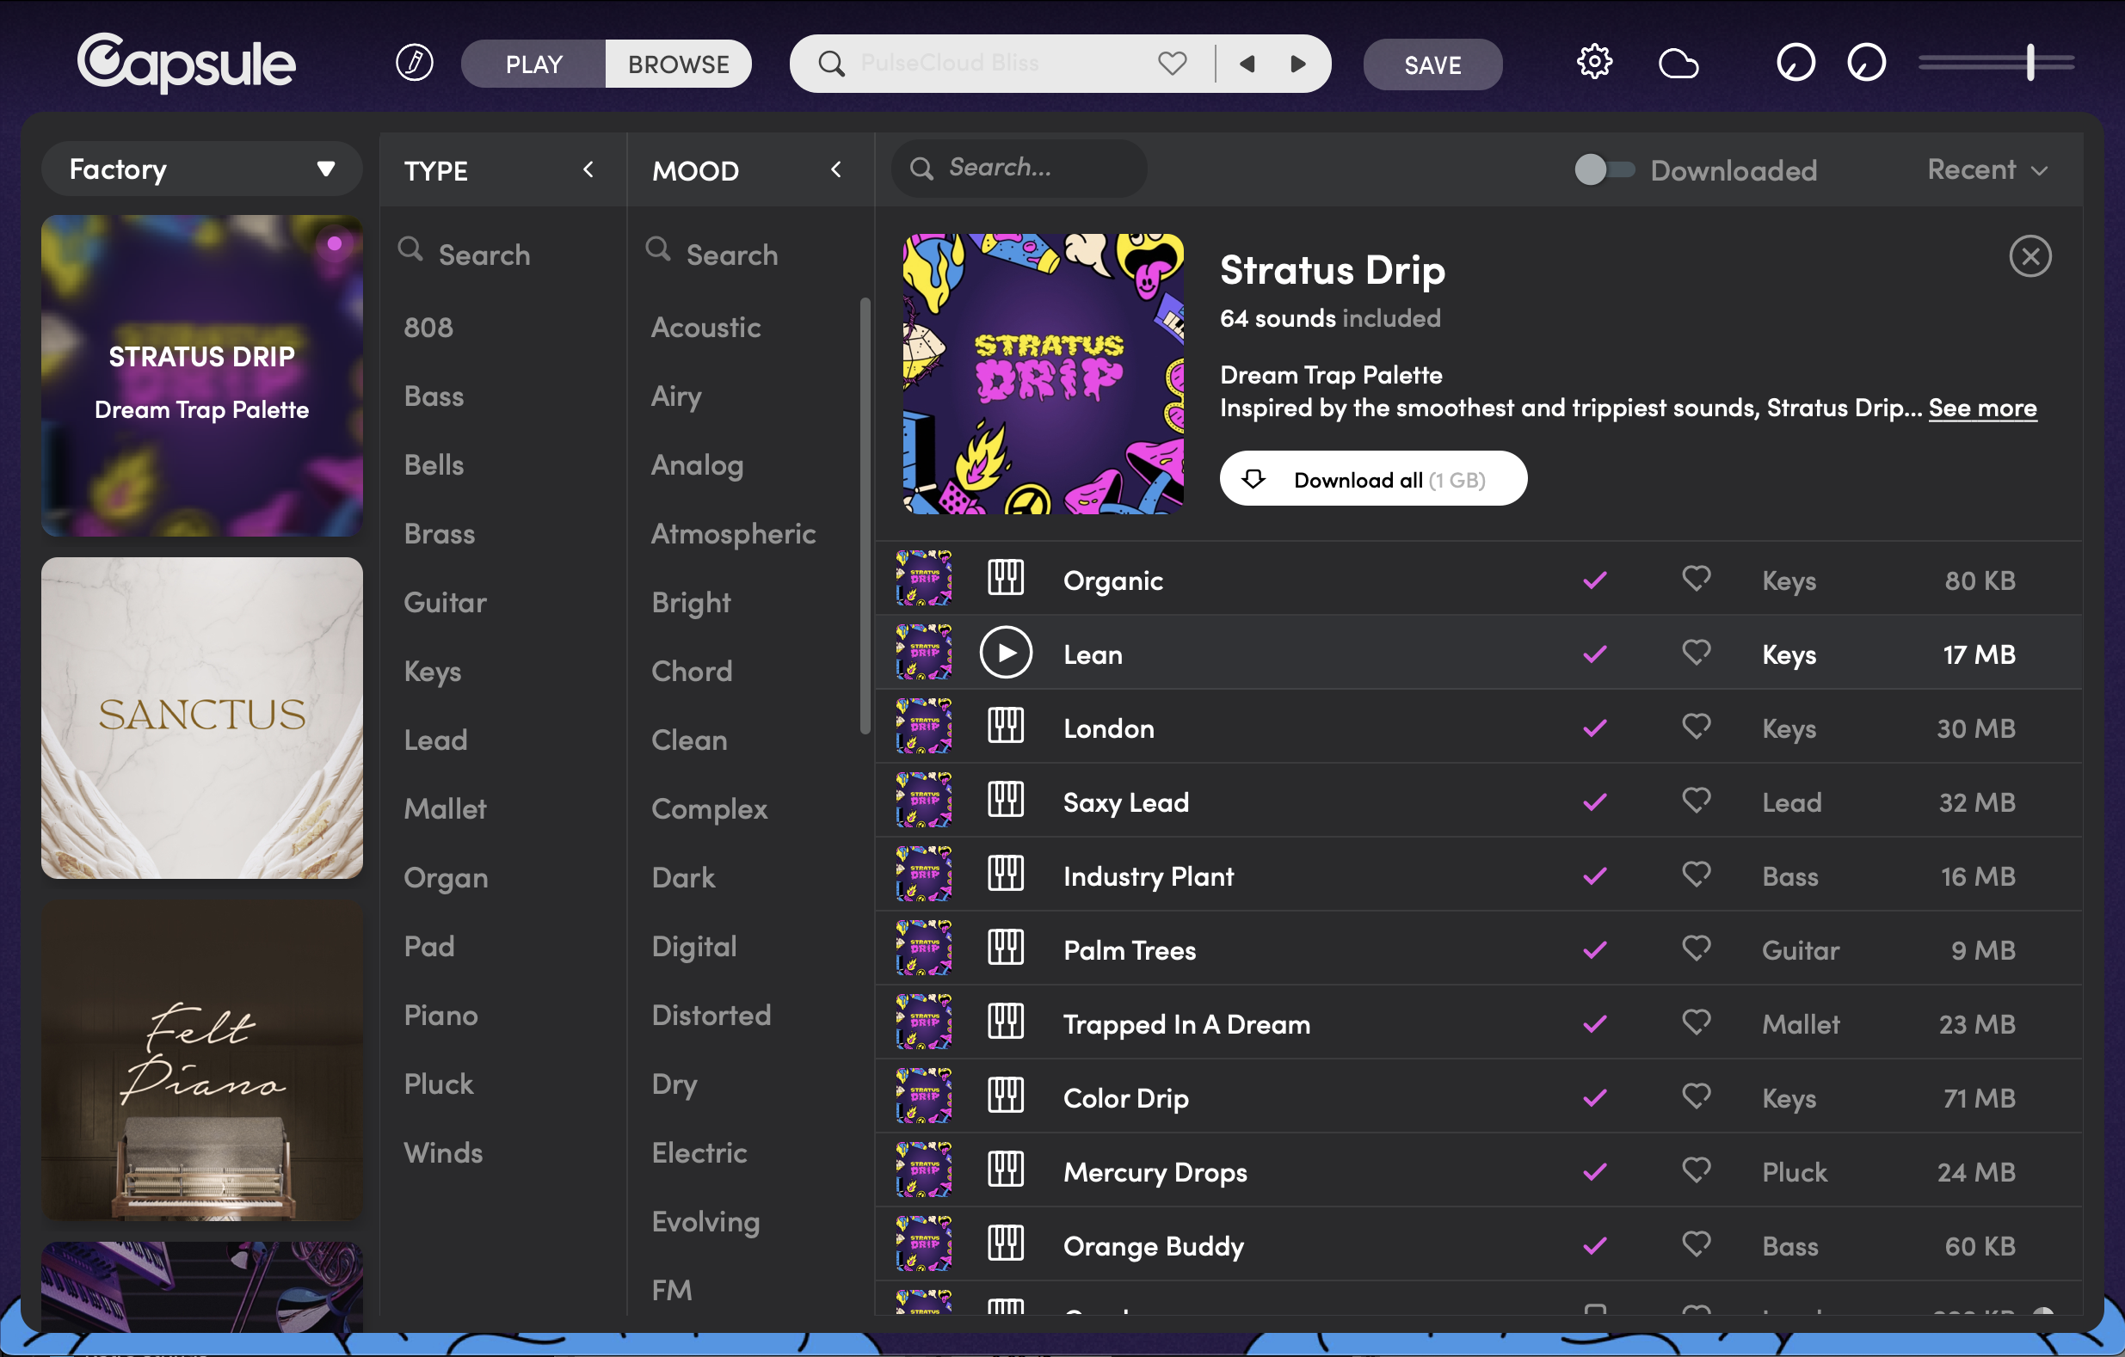
Task: Favorite the Saxy Lead sound
Action: click(x=1695, y=801)
